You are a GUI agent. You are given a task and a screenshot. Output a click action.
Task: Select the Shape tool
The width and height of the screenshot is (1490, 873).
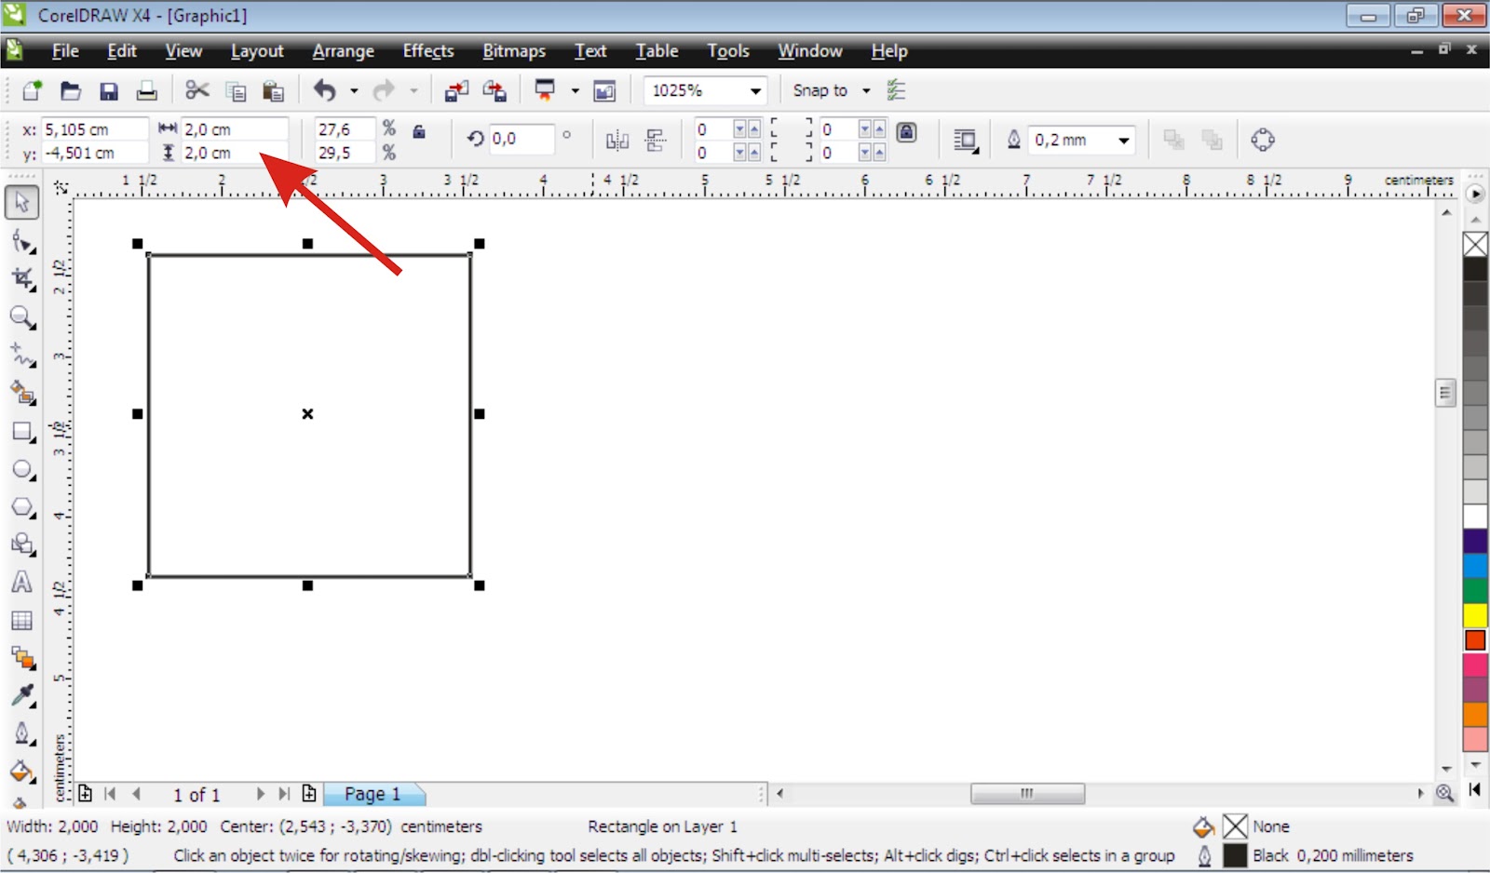click(x=22, y=241)
